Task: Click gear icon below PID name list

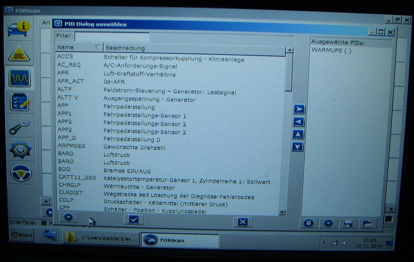Action: pyautogui.click(x=69, y=217)
